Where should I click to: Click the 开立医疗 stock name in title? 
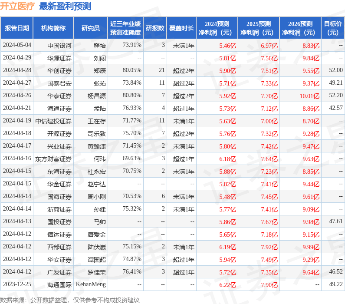click(x=18, y=6)
